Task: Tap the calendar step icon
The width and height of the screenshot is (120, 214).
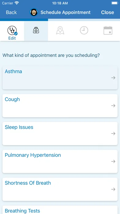Action: [x=108, y=30]
